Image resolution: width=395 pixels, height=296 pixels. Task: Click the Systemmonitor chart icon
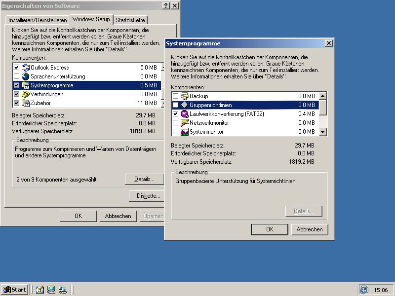tap(185, 132)
